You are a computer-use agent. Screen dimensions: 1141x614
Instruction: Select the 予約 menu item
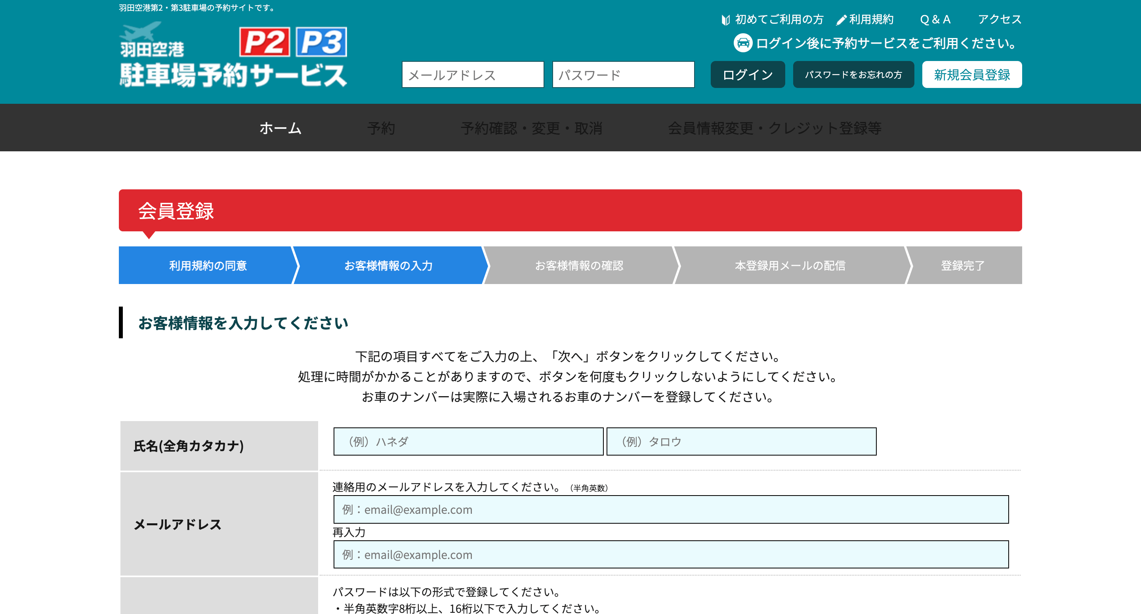tap(381, 128)
